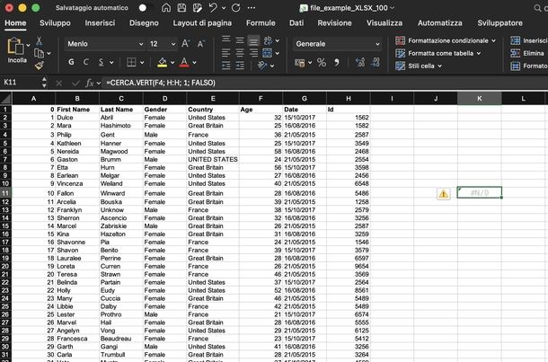Click the Decrease font size icon
The image size is (548, 362).
200,44
